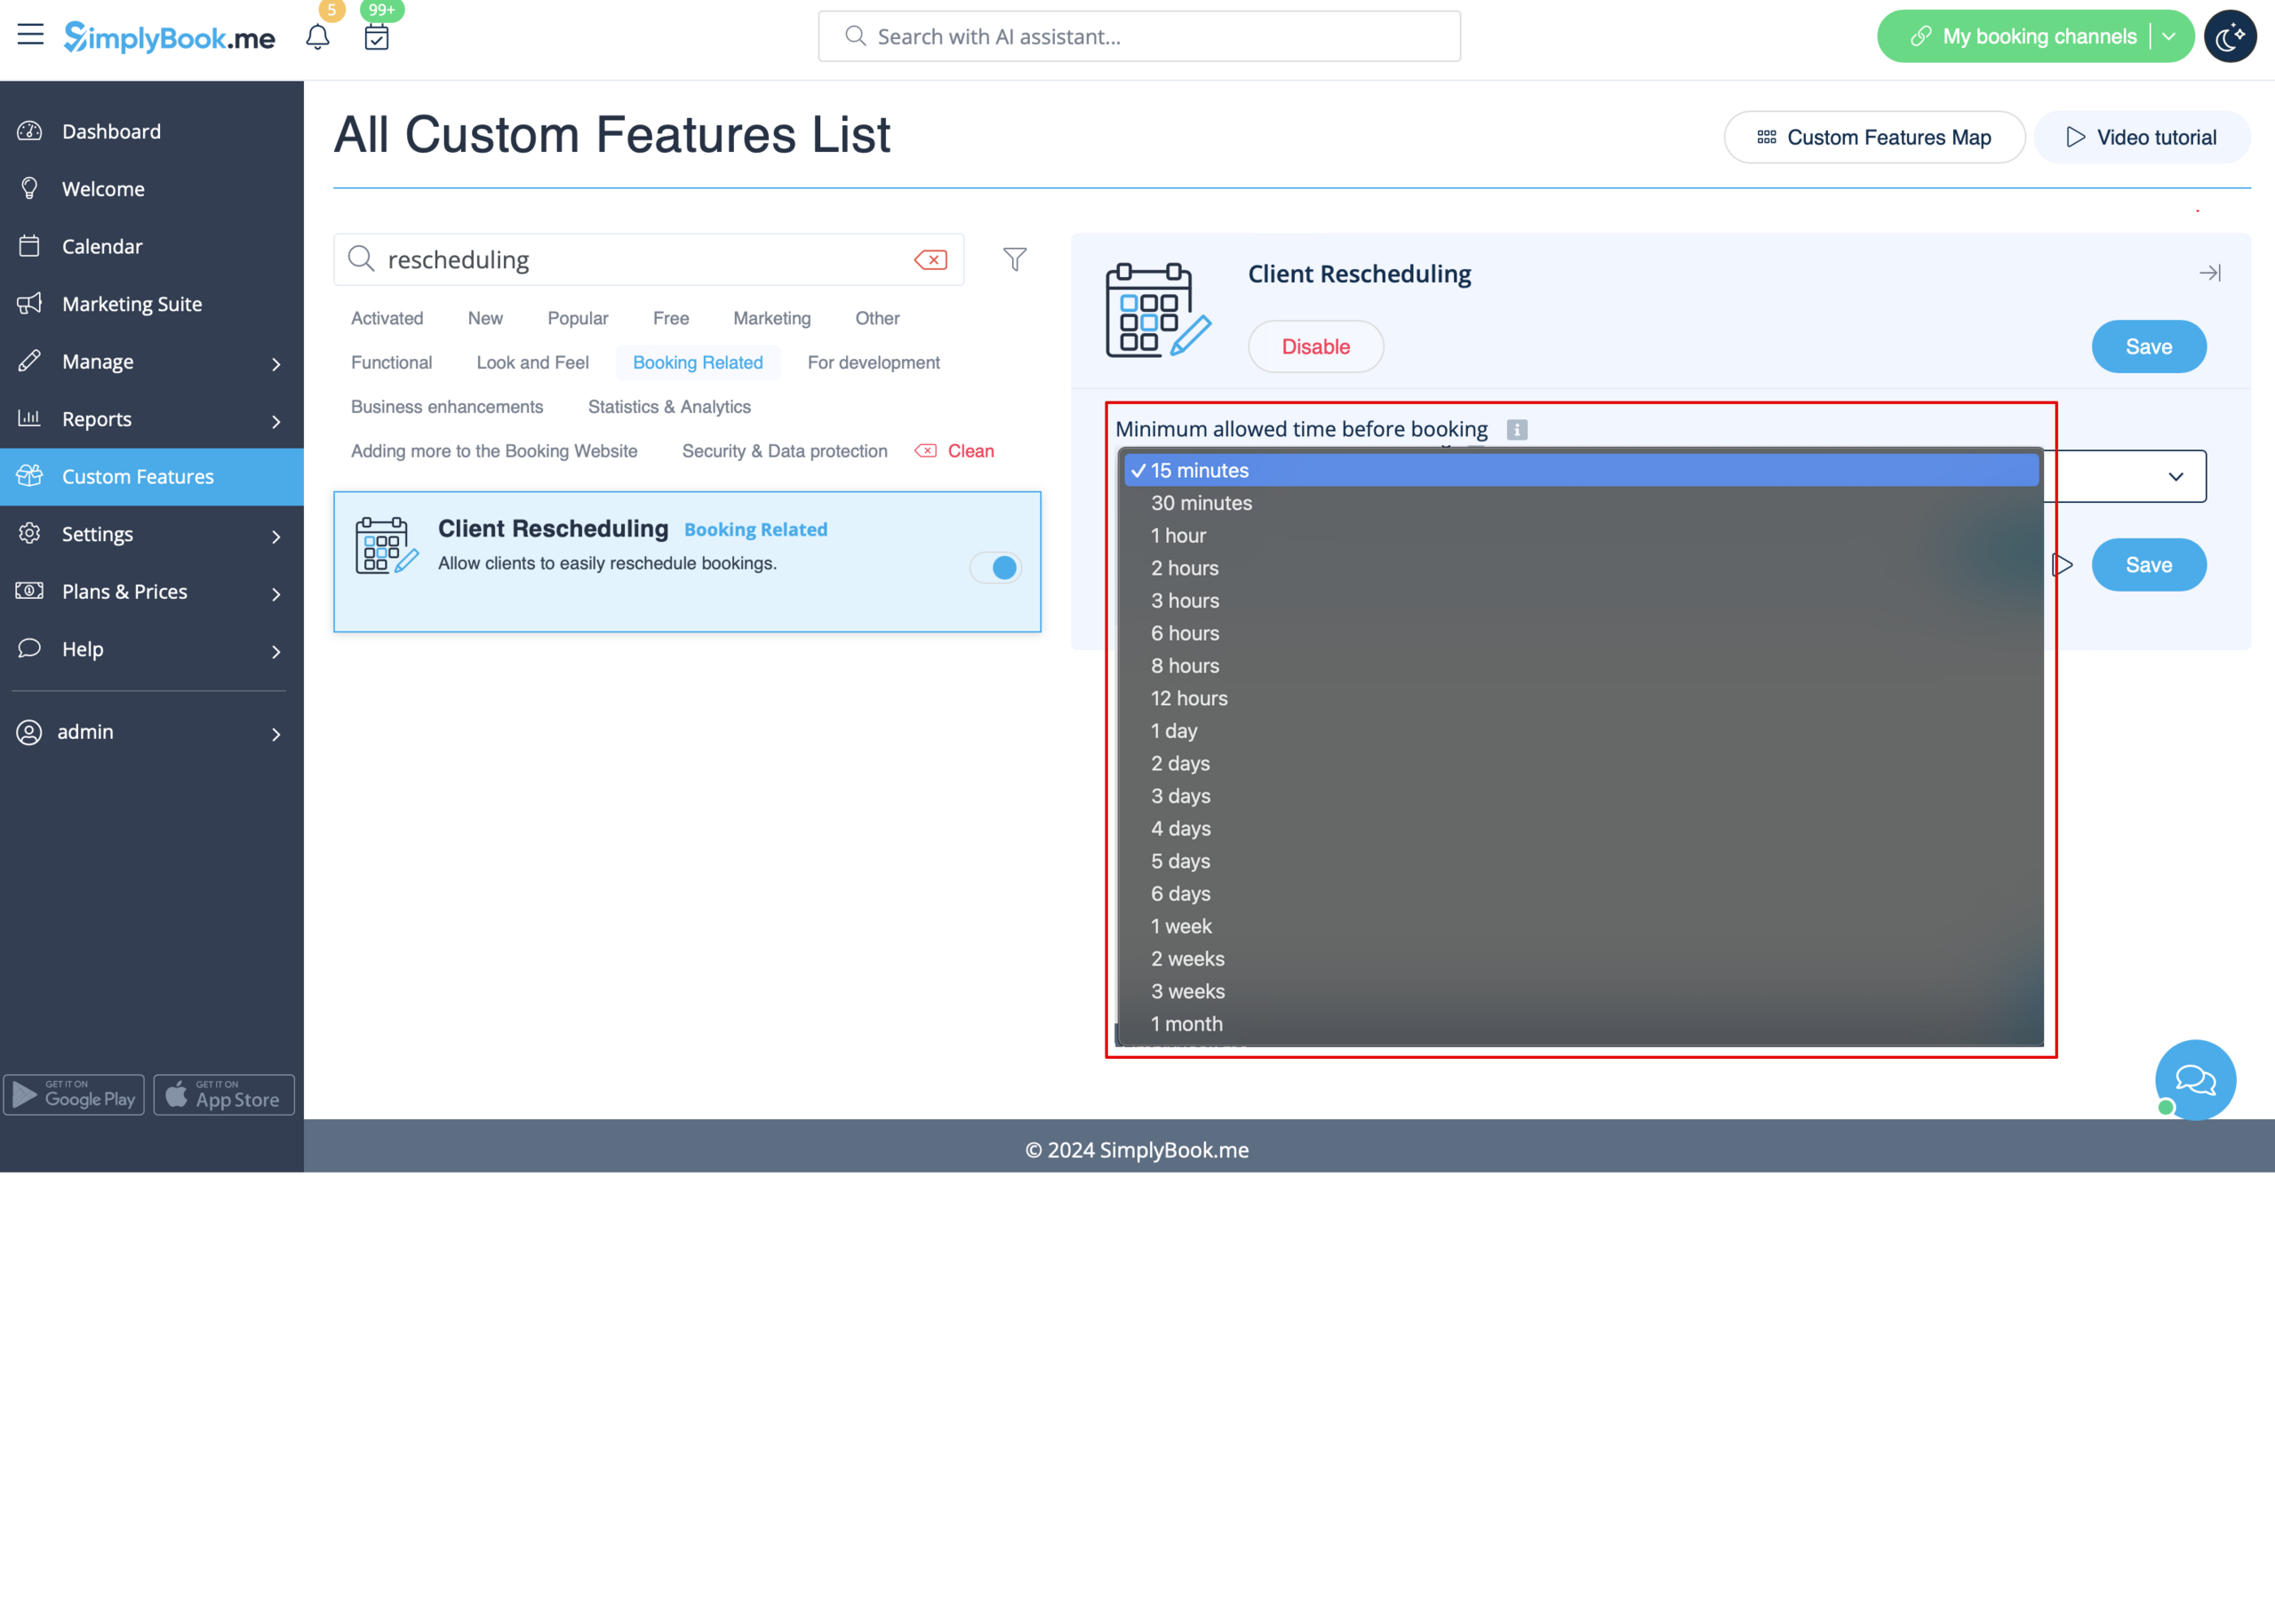Toggle the dark mode moon icon
This screenshot has width=2275, height=1614.
coord(2230,36)
